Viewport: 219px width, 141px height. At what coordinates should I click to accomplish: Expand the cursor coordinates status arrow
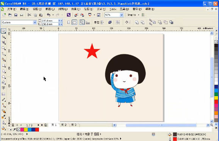tap(27, 134)
